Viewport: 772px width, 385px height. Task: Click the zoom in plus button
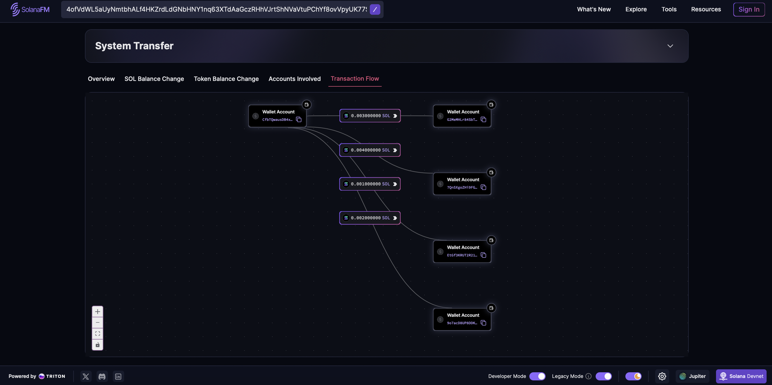pyautogui.click(x=97, y=311)
